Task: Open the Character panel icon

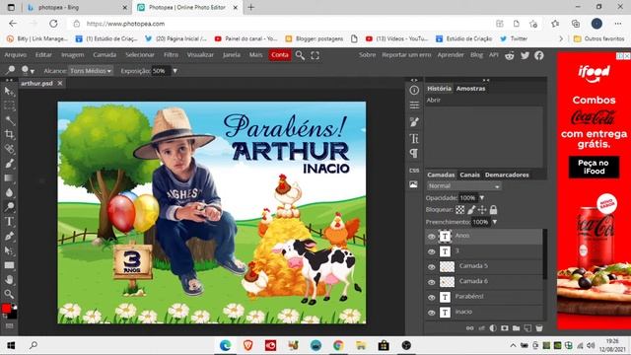Action: pyautogui.click(x=414, y=138)
